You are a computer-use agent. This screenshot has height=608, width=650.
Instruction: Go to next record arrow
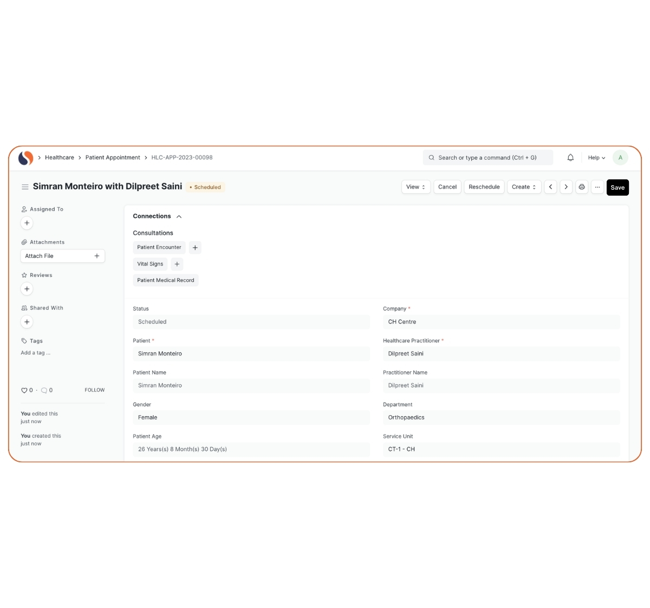tap(566, 187)
